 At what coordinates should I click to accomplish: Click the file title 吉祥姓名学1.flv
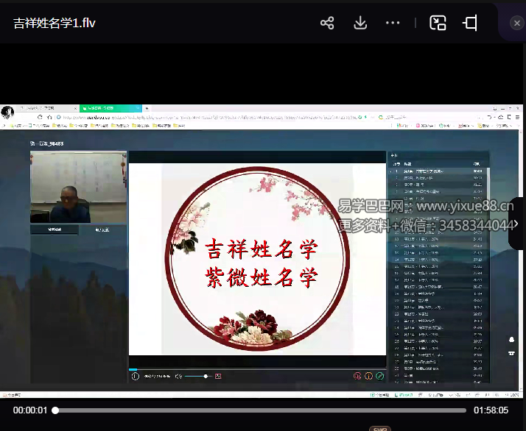55,23
